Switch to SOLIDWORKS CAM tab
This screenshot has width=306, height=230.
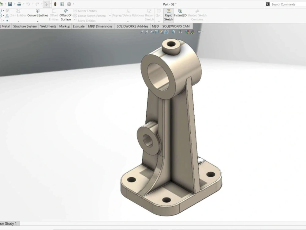point(176,26)
